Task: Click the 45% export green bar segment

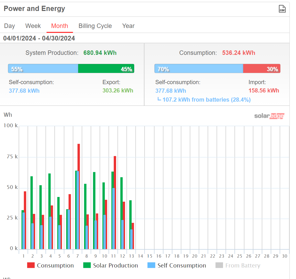Action: [x=106, y=69]
